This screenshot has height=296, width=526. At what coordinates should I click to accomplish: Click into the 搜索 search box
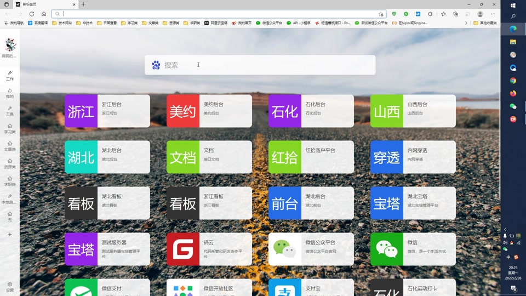click(260, 65)
